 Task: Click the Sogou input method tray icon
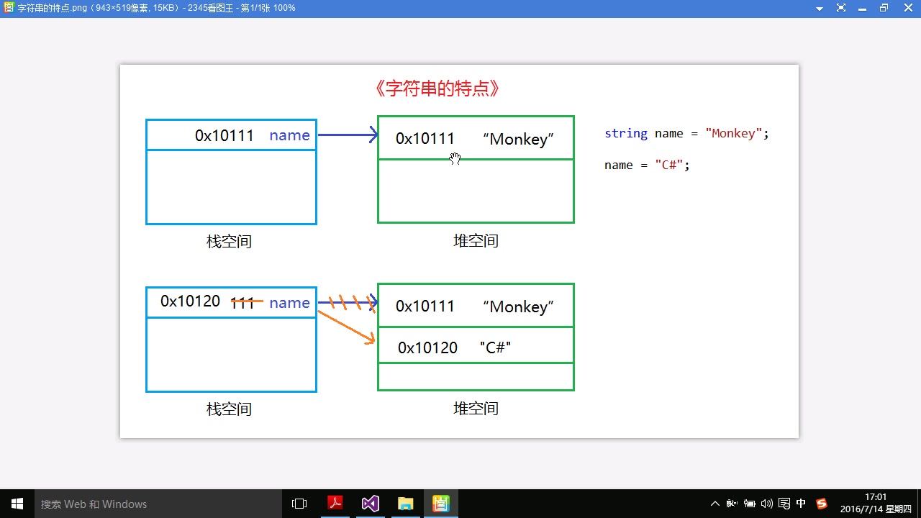pos(822,504)
